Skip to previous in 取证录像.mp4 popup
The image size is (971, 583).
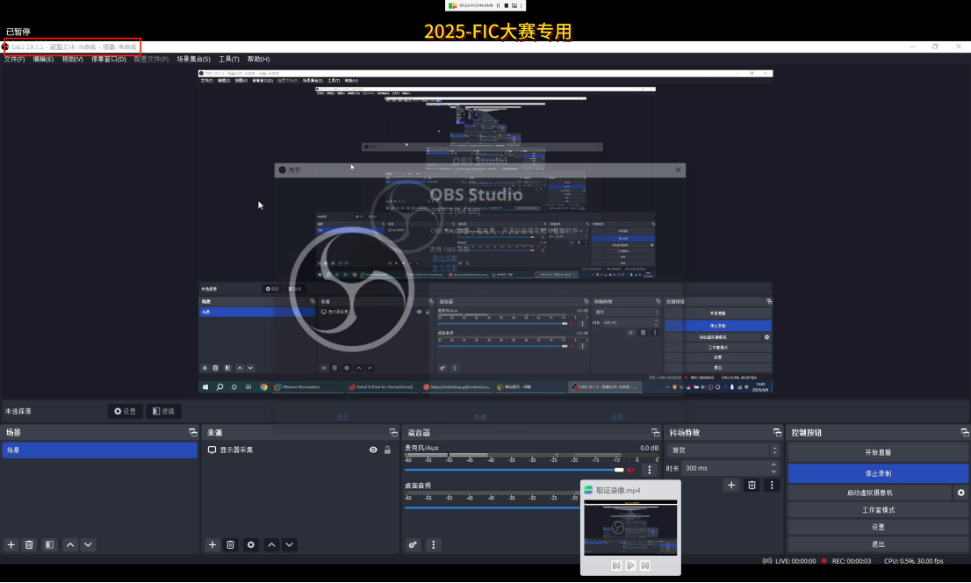tap(616, 565)
